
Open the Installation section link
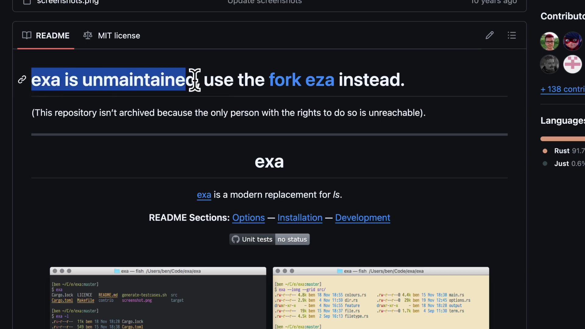click(300, 218)
